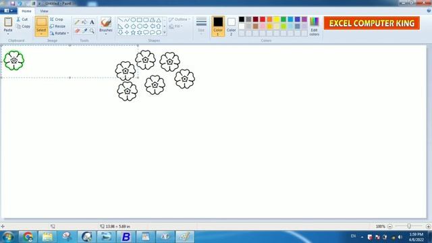Choose the Pentagon shape
This screenshot has height=243, width=432.
tap(133, 26)
